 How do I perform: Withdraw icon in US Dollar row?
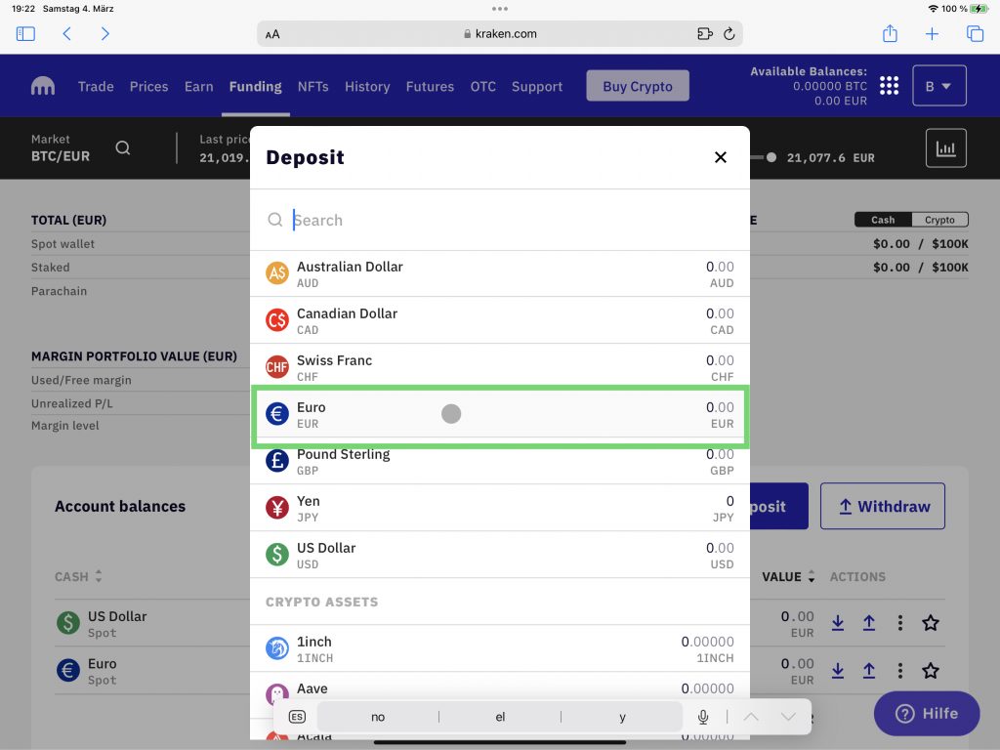(x=868, y=623)
